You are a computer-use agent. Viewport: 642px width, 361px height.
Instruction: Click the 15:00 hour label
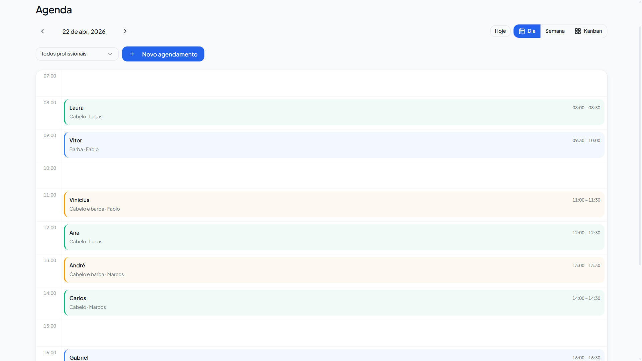coord(50,326)
